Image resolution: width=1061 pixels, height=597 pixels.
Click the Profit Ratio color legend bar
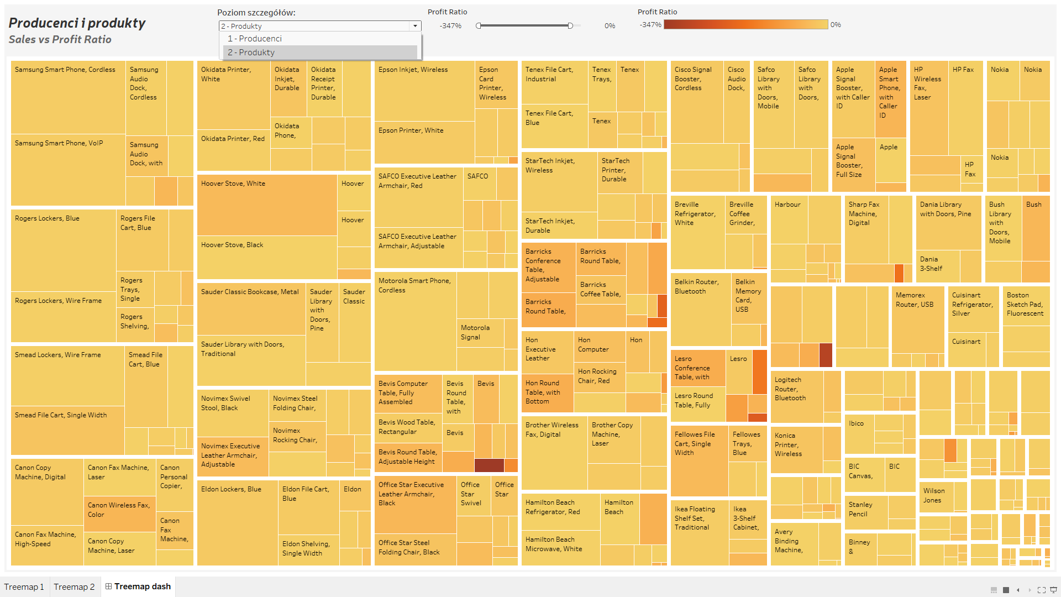(745, 24)
